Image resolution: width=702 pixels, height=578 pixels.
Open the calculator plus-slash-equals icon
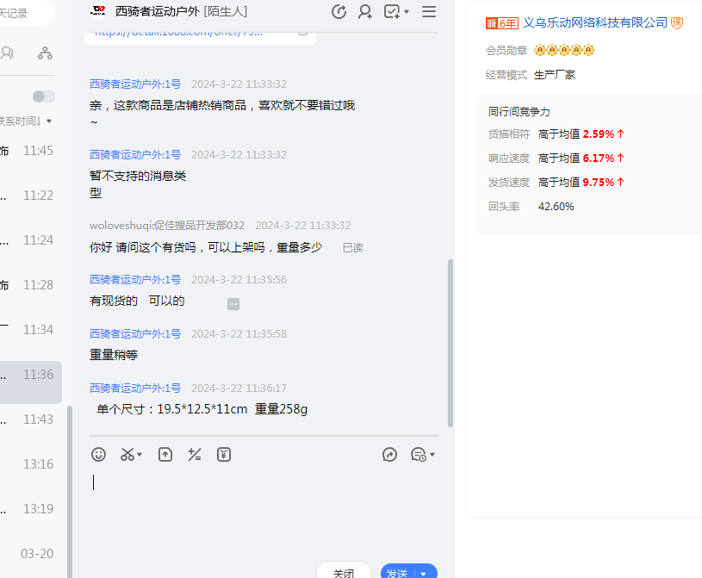195,454
